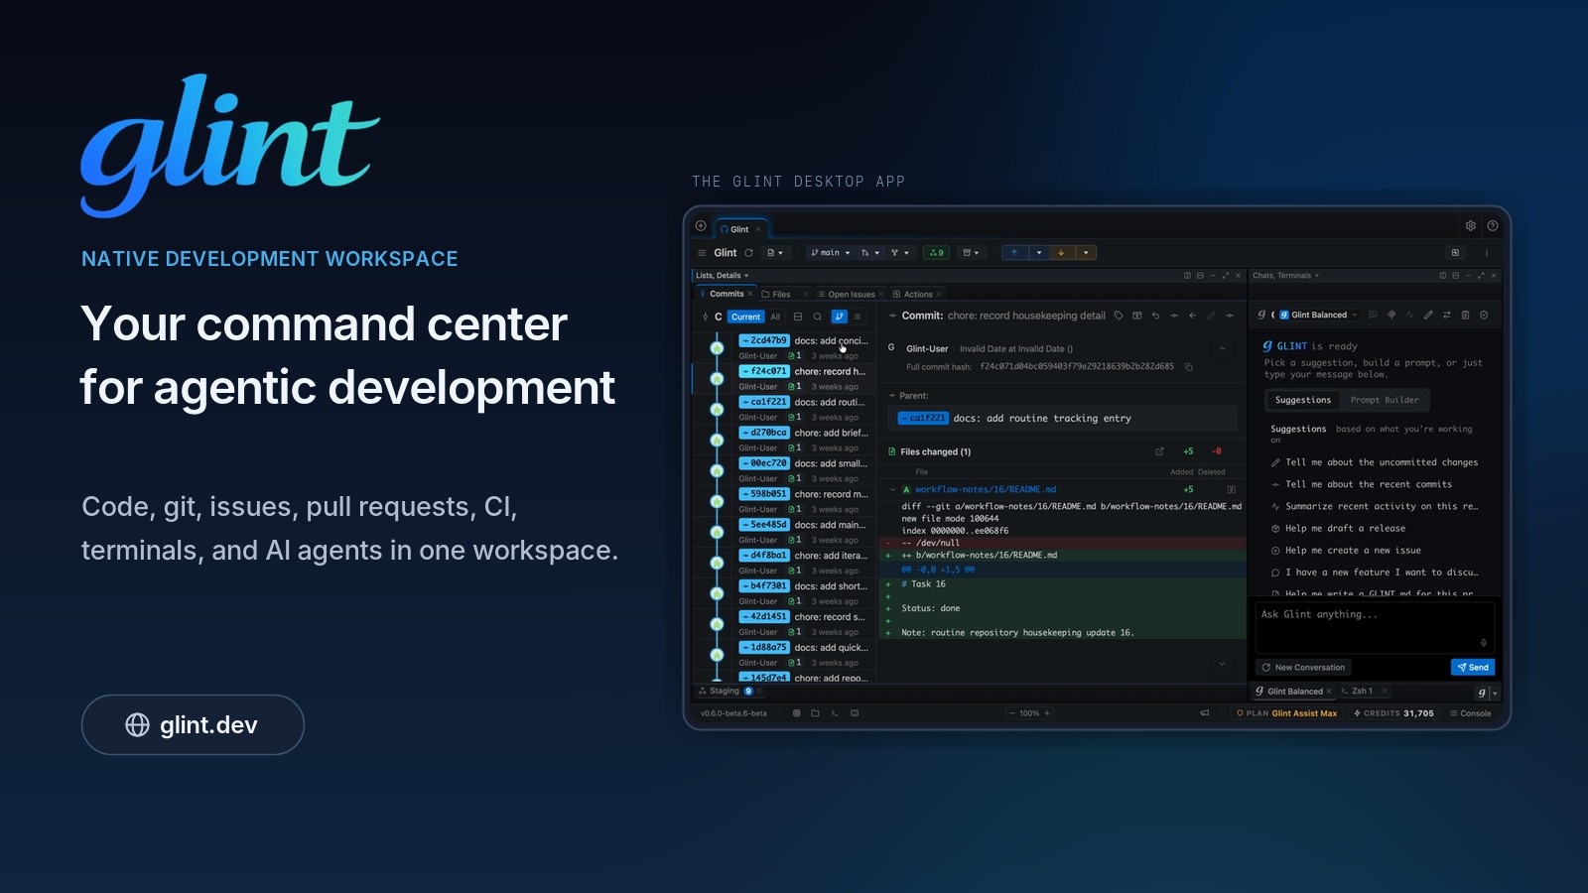This screenshot has height=893, width=1588.
Task: Switch to the Commits tab
Action: coord(727,294)
